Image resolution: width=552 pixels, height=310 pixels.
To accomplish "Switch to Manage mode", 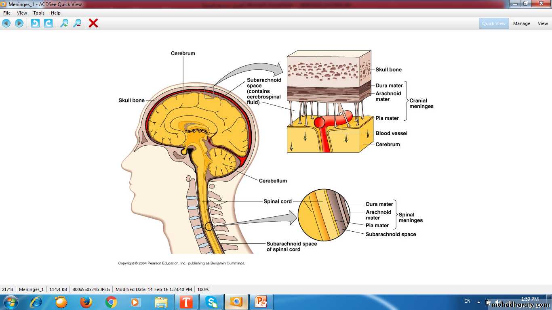I will [x=521, y=23].
